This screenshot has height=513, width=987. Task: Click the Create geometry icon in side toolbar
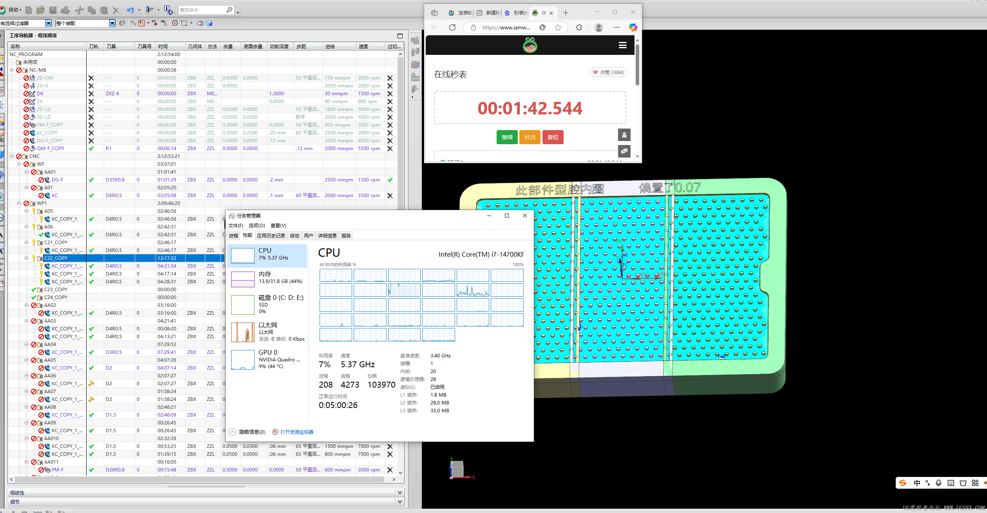[x=415, y=65]
